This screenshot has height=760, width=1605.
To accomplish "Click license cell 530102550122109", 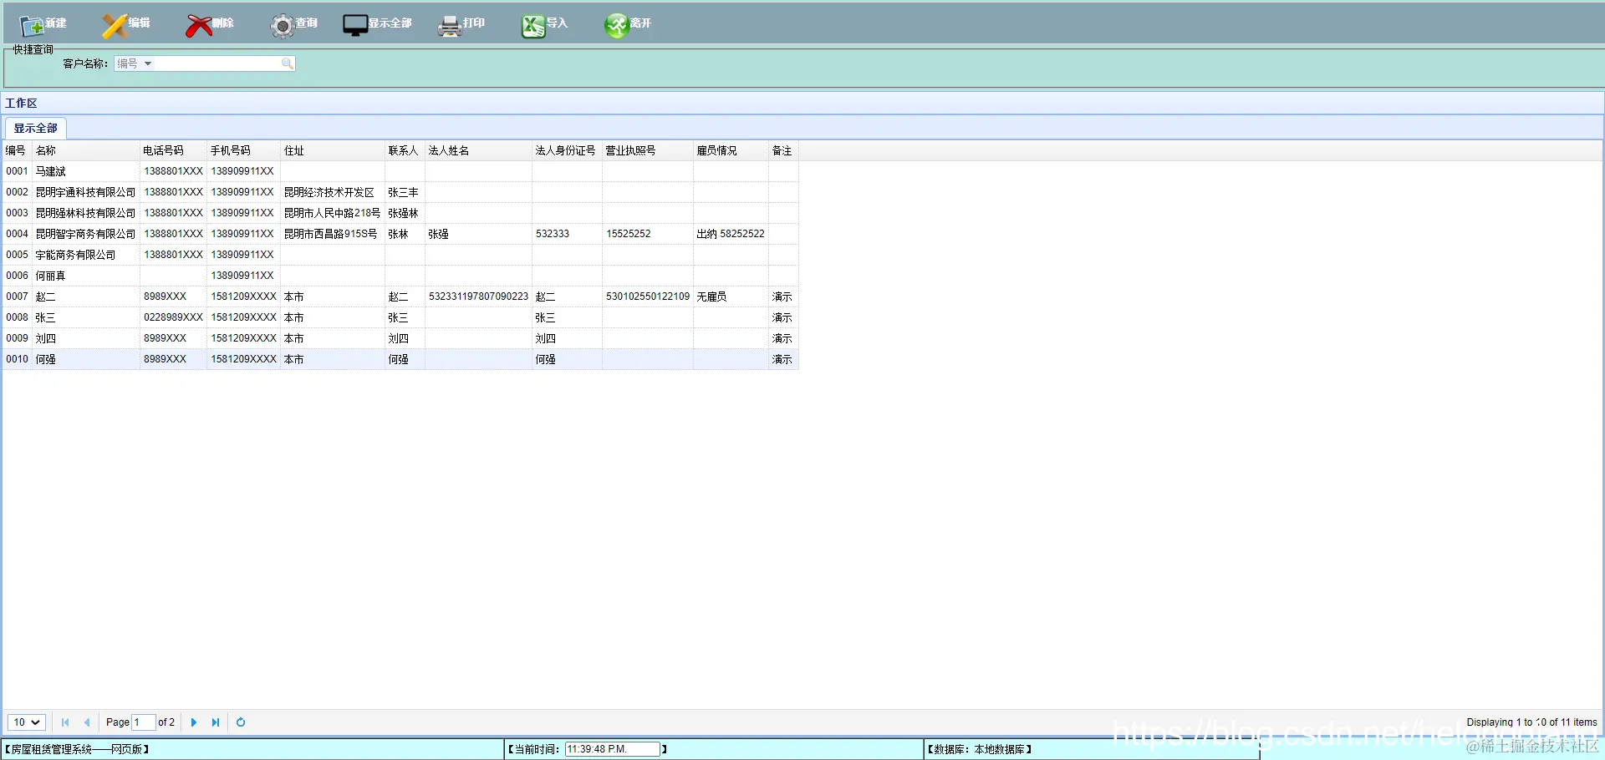I will 647,296.
